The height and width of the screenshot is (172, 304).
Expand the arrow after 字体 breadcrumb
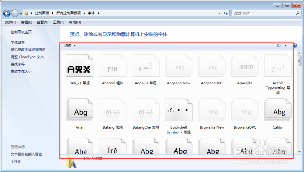[x=98, y=13]
